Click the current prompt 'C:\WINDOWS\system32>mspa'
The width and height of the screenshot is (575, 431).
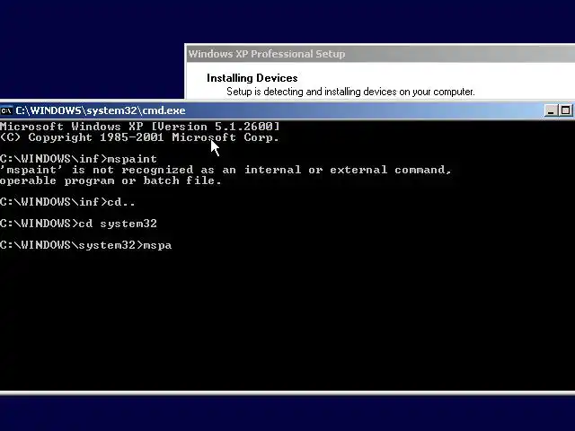(86, 245)
